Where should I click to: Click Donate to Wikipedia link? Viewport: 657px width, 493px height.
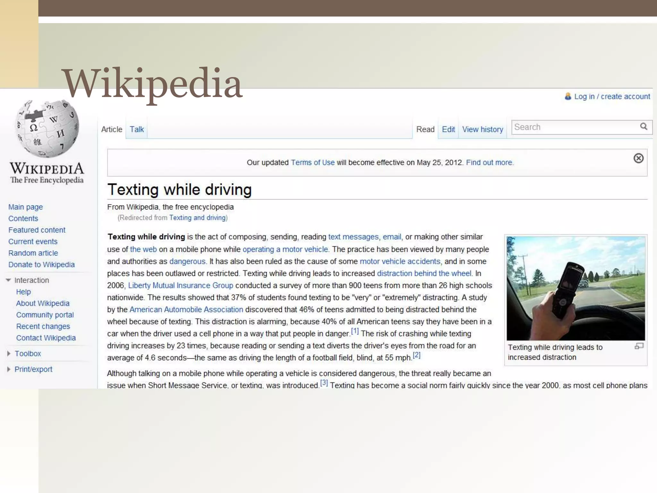[41, 265]
